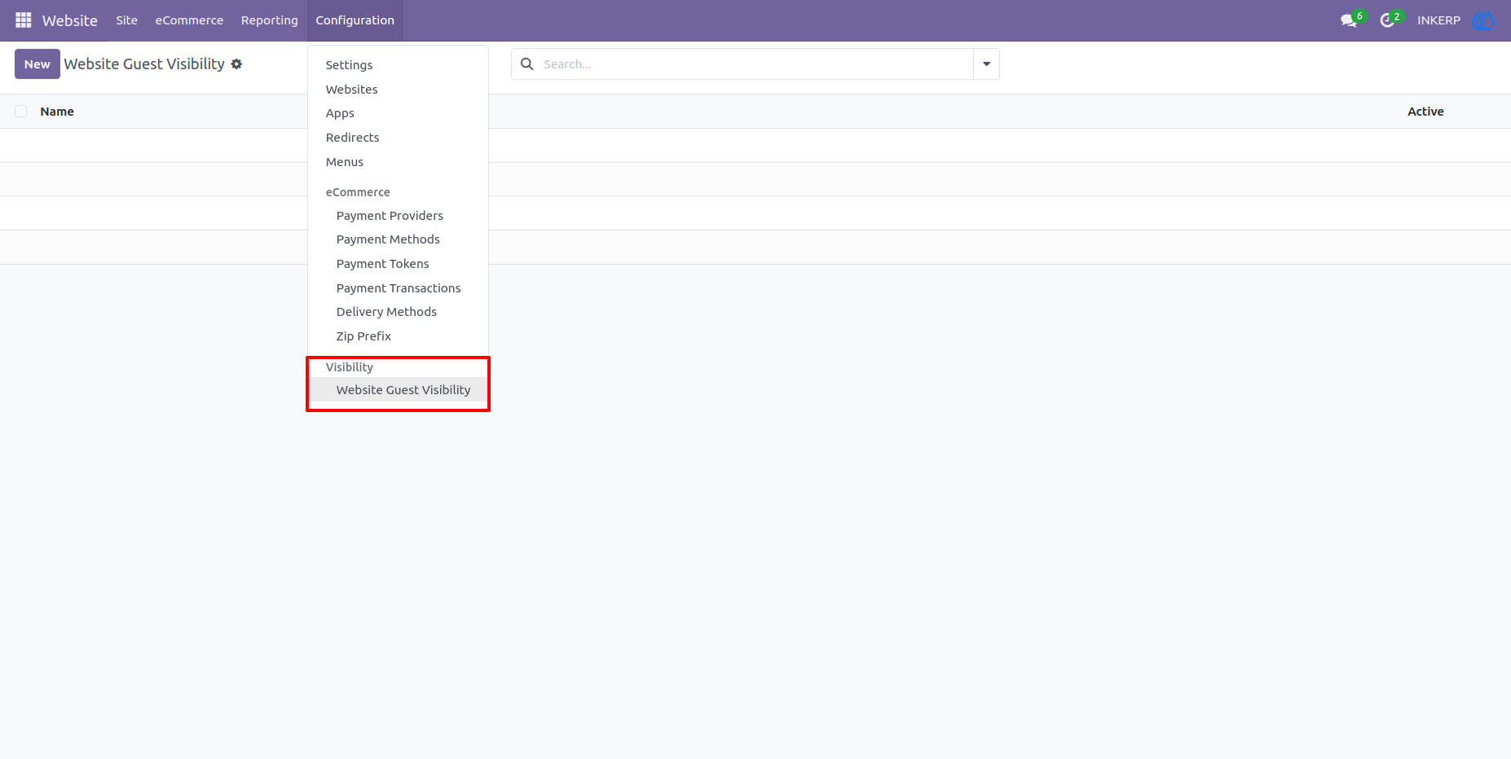Expand the search filter options dropdown

(986, 64)
